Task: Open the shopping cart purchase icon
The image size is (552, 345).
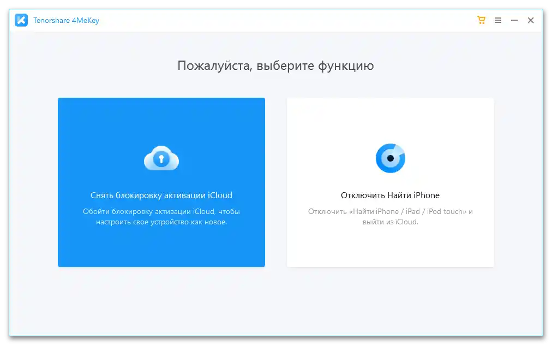Action: pos(481,20)
